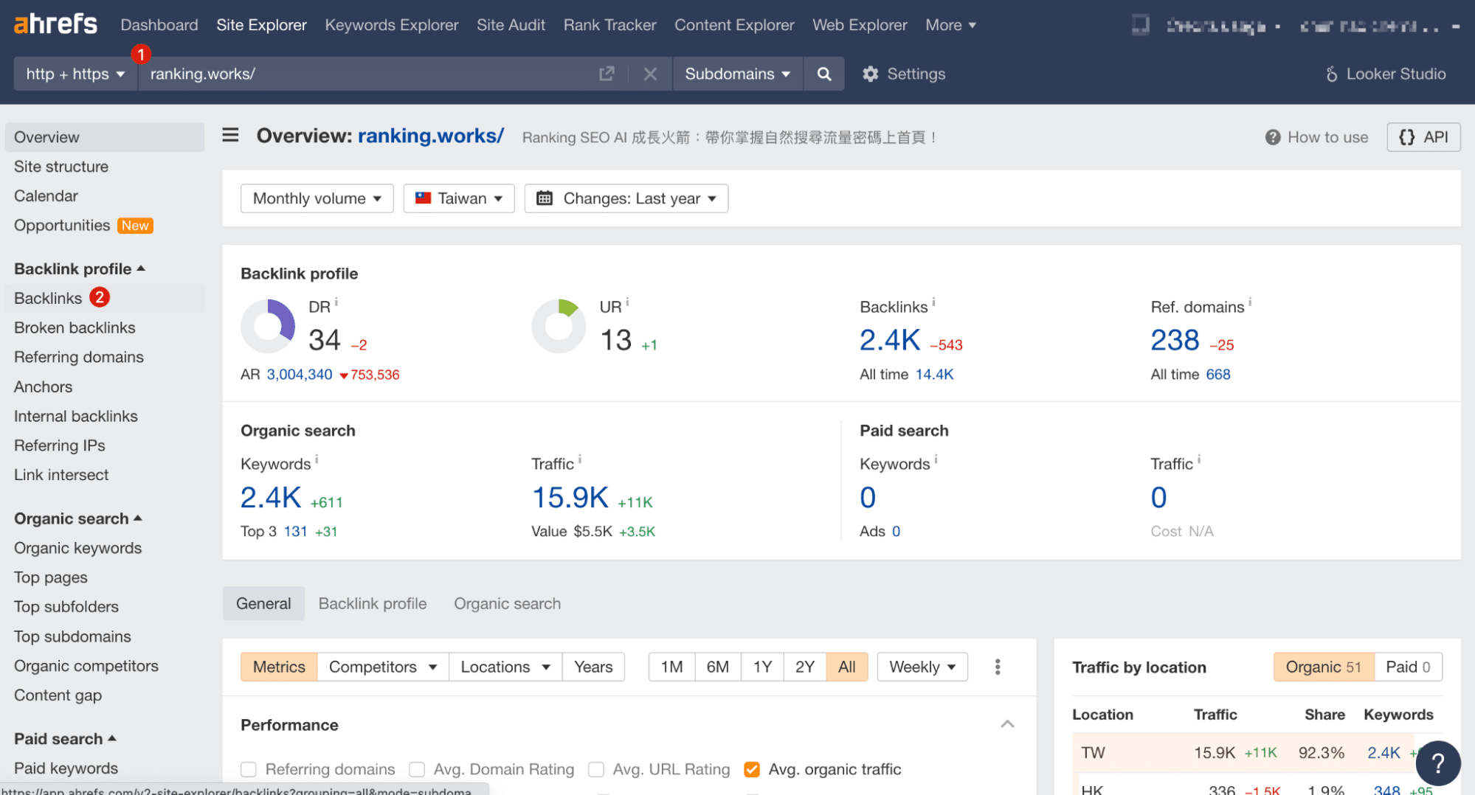This screenshot has width=1475, height=795.
Task: Click the Ahrefs logo
Action: pos(55,24)
